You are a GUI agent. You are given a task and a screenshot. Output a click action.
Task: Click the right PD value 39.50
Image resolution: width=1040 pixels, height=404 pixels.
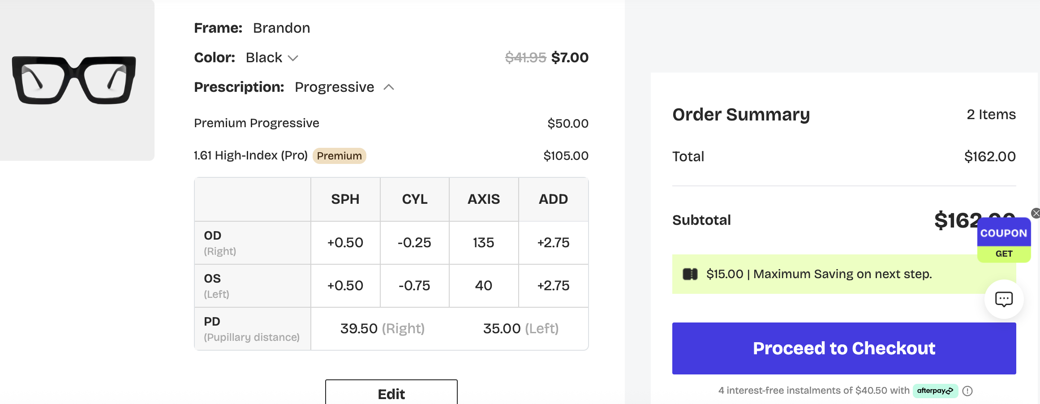(359, 329)
